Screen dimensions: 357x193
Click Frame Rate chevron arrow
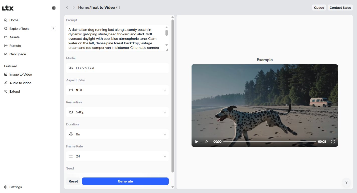[x=165, y=156]
